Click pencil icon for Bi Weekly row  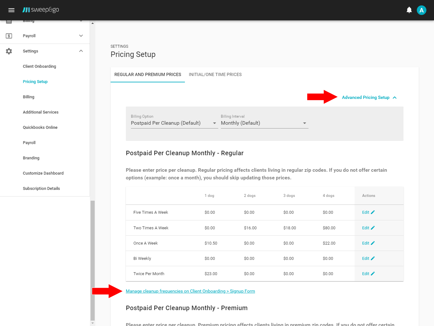tap(373, 258)
